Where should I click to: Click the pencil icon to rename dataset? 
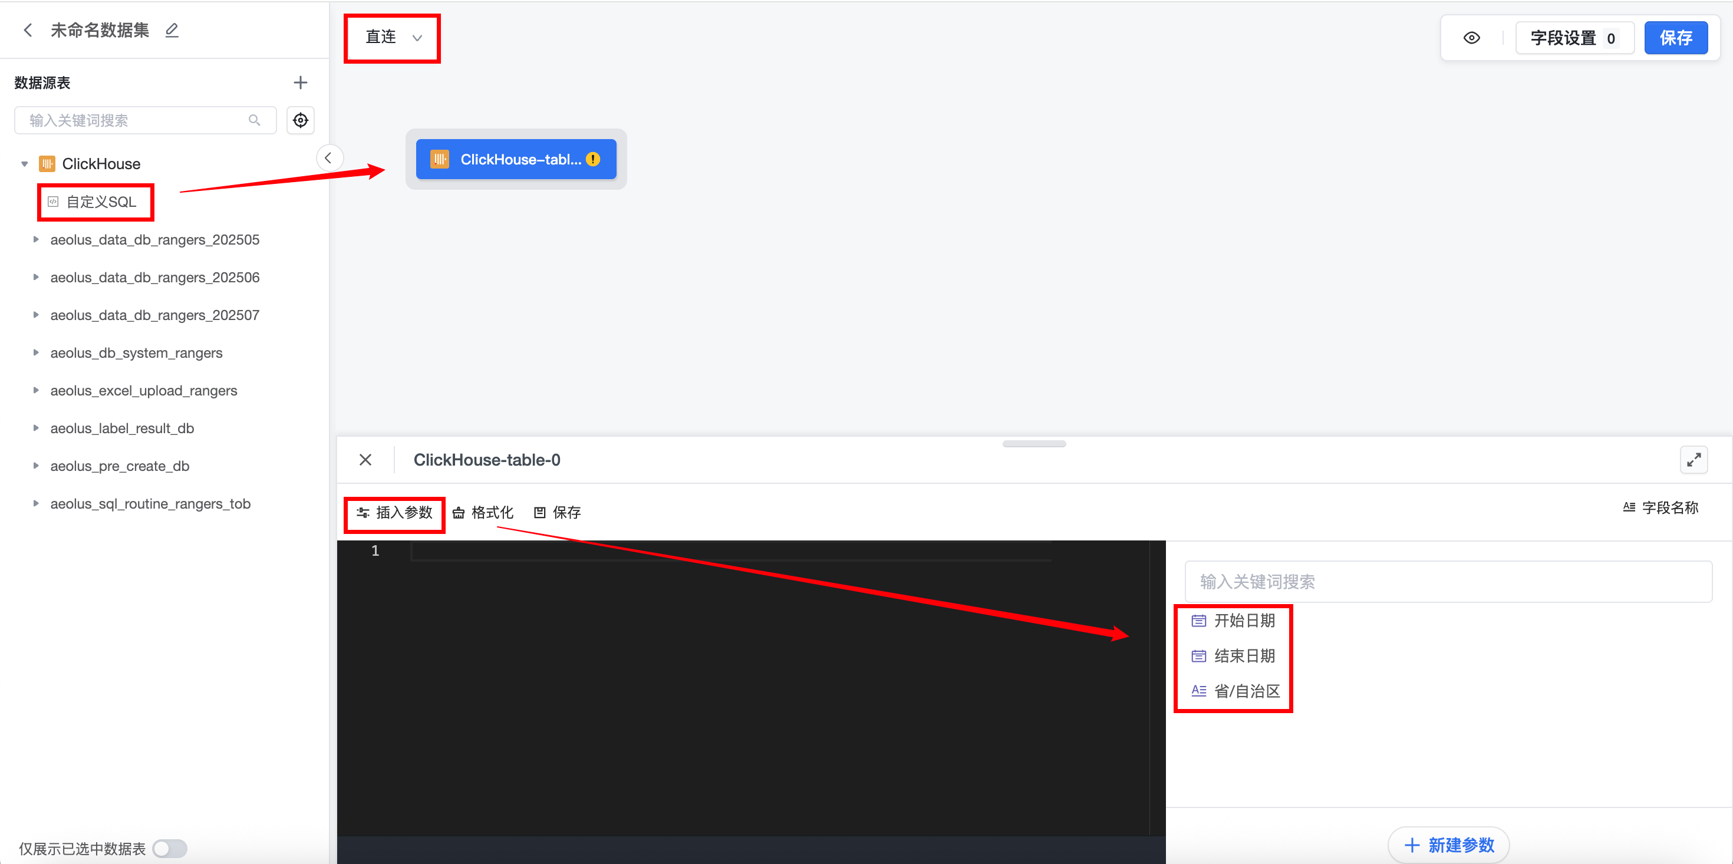[172, 30]
